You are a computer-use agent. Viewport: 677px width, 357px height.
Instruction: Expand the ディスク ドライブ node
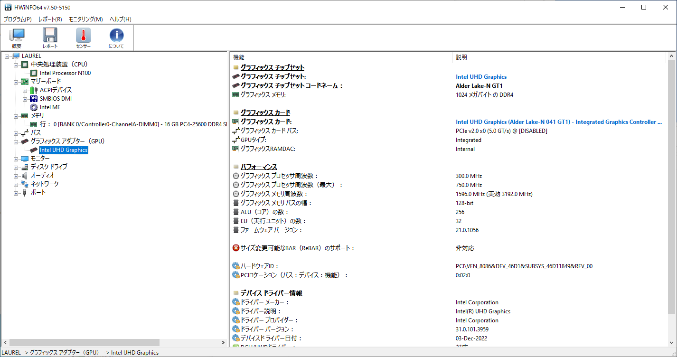point(16,167)
